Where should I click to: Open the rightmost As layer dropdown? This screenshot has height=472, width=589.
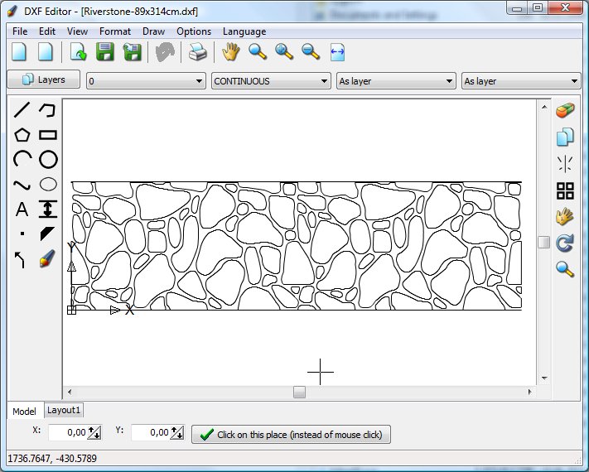click(x=520, y=81)
